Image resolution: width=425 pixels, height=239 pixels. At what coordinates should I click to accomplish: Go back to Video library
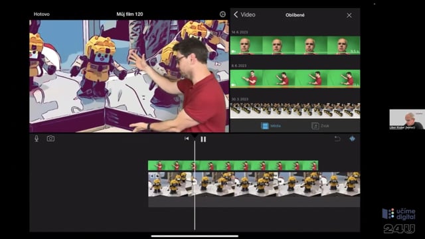pyautogui.click(x=244, y=15)
